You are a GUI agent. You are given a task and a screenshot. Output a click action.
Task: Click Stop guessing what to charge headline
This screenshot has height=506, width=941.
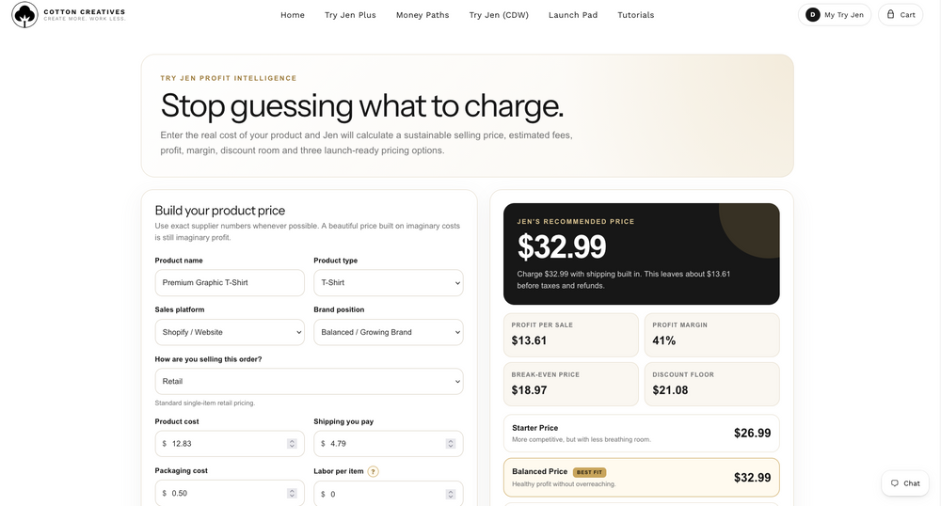point(362,106)
